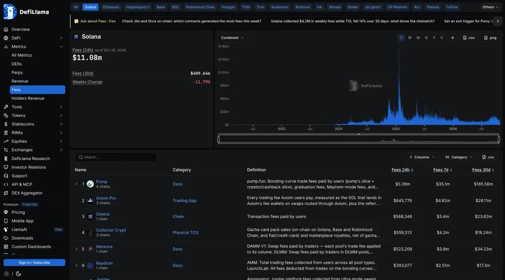Select the daily D chart interval

(x=401, y=38)
